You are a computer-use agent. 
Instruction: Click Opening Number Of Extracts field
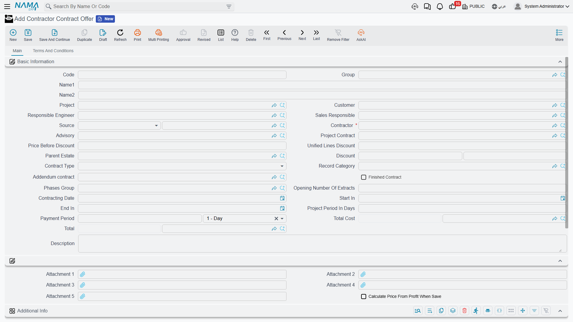(462, 188)
